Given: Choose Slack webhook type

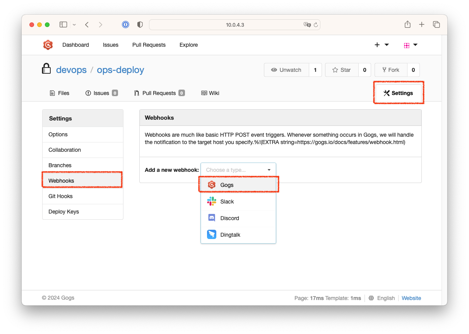Looking at the screenshot, I should (238, 202).
